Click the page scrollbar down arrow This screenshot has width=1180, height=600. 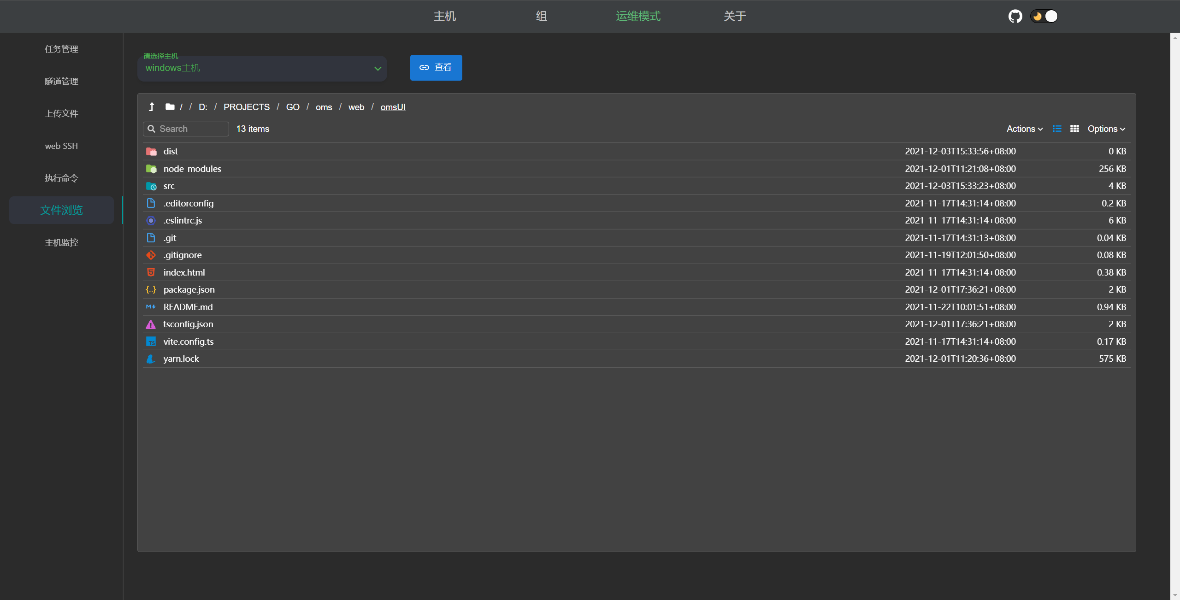(x=1175, y=595)
